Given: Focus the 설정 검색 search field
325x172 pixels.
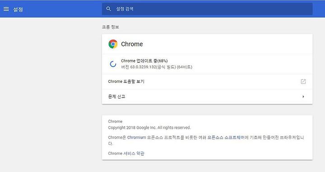Looking at the screenshot, I should tap(207, 9).
